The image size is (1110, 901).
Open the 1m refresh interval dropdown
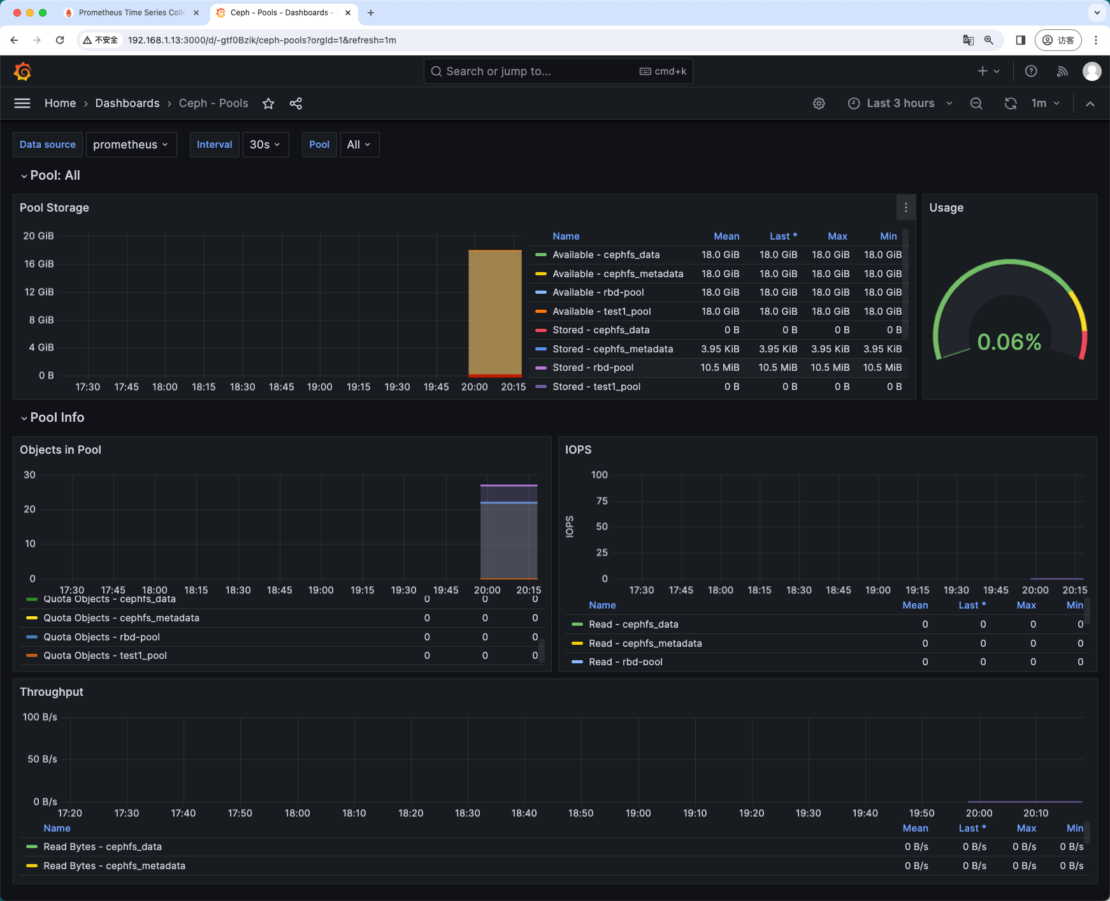coord(1046,103)
